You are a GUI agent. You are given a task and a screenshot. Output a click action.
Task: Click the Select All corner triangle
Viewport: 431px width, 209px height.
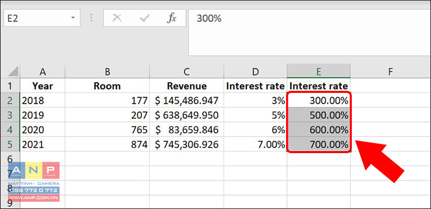tap(13, 71)
